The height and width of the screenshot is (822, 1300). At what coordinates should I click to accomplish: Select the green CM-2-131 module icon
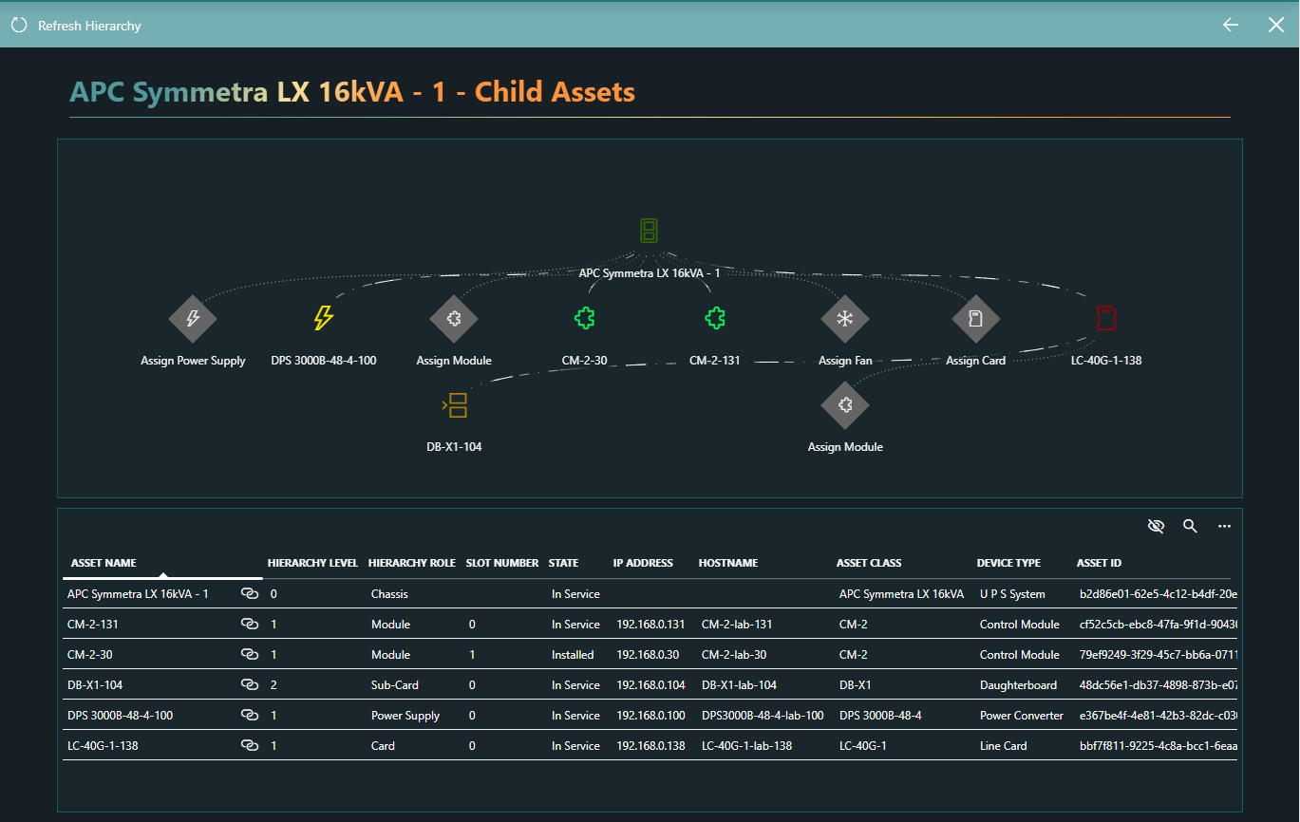pyautogui.click(x=715, y=319)
